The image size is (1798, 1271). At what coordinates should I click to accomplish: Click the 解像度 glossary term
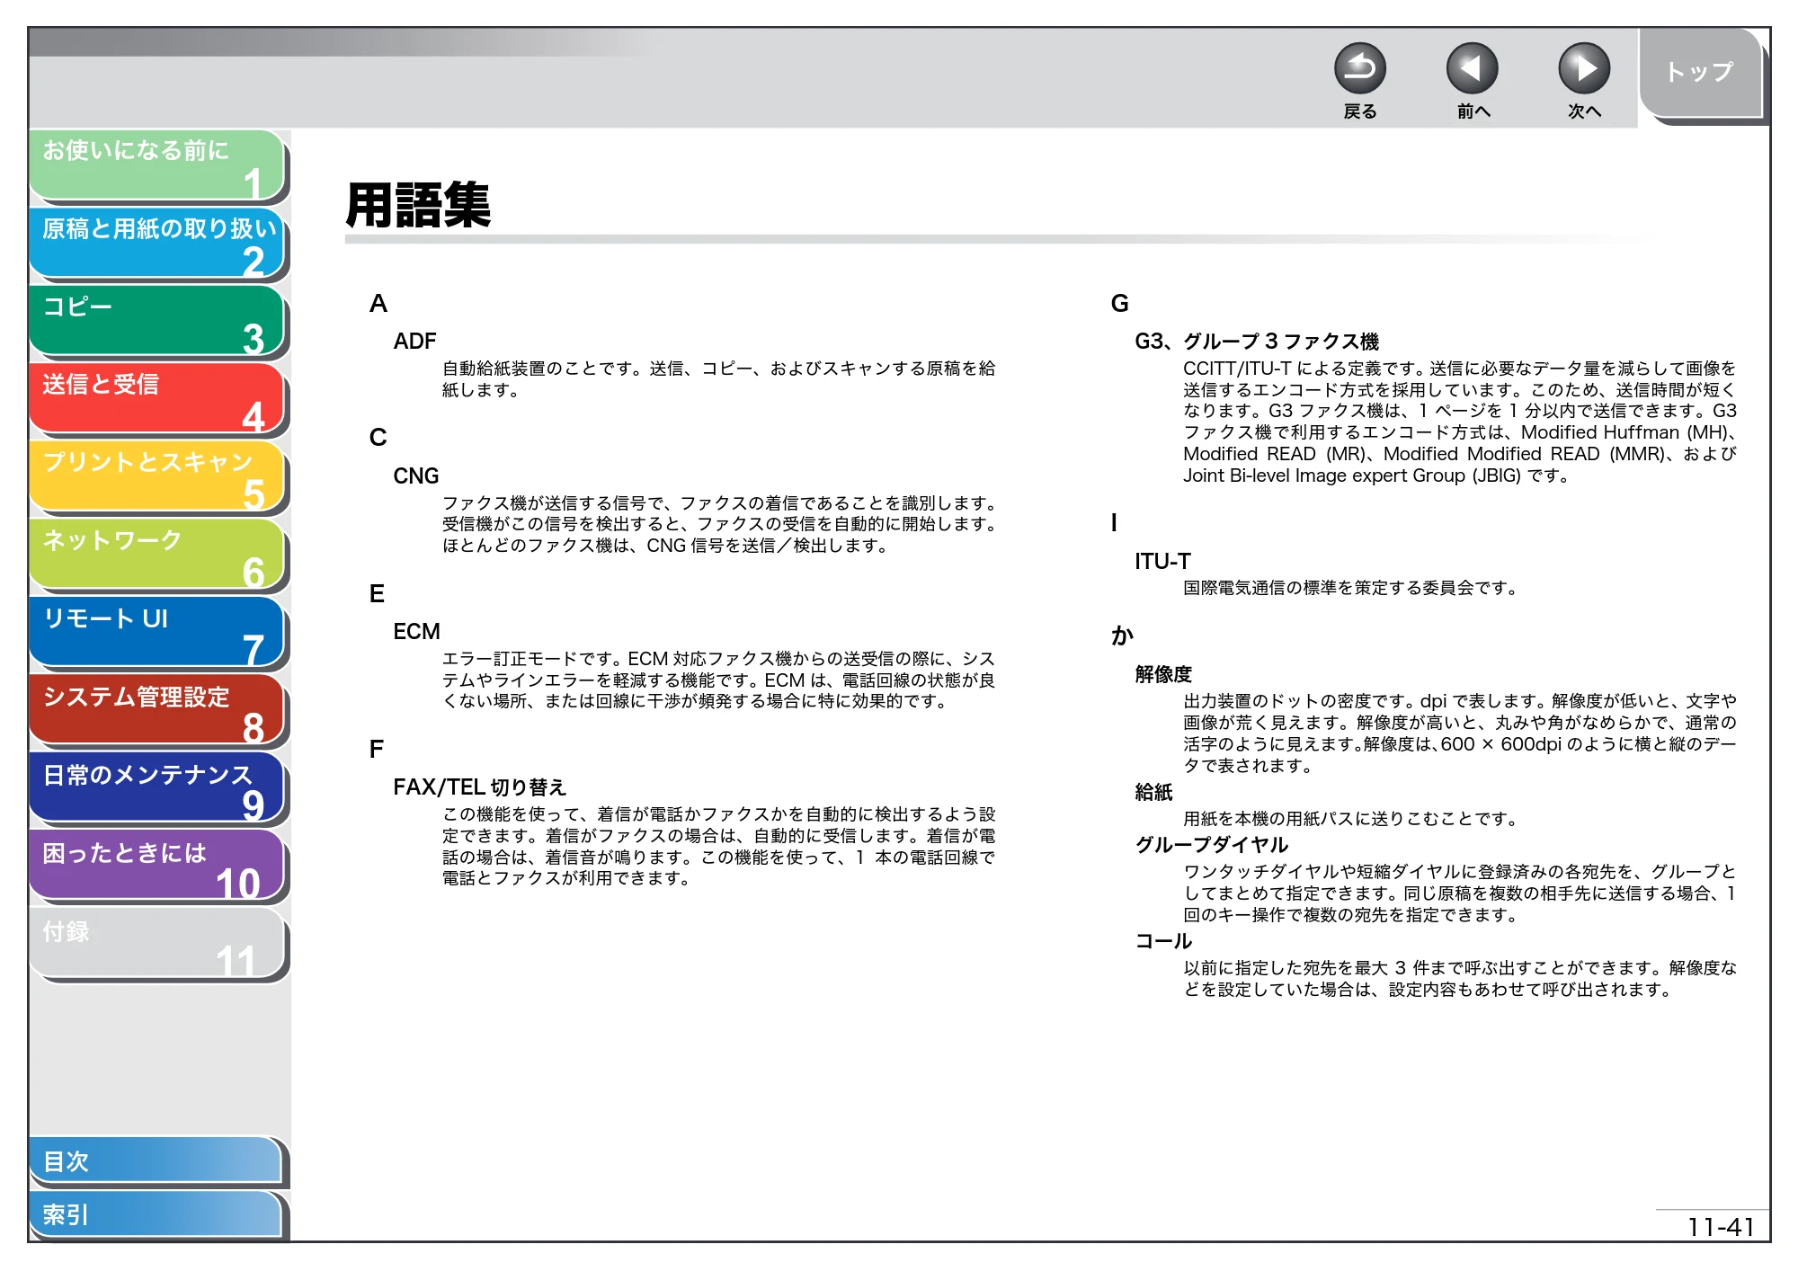tap(1163, 674)
